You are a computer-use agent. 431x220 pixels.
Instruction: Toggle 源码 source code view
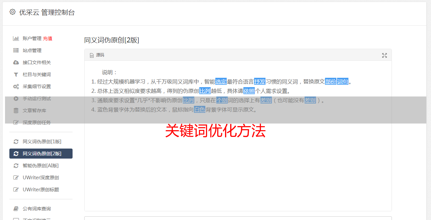(97, 55)
